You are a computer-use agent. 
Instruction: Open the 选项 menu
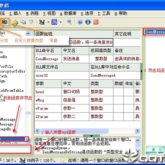87,14
